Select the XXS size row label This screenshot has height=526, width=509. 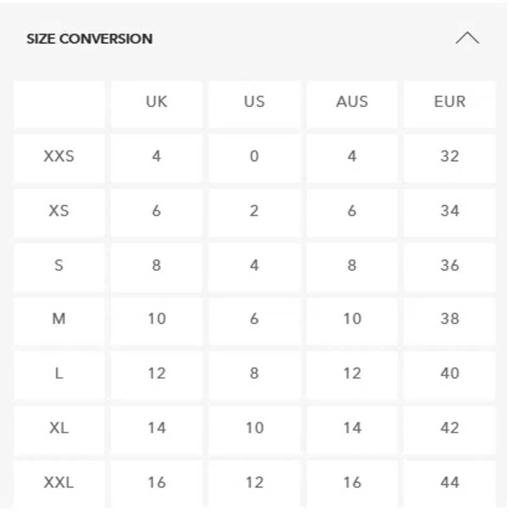pos(59,156)
